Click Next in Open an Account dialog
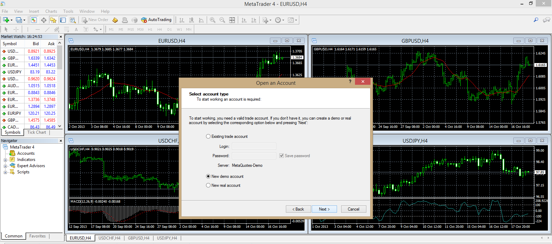This screenshot has height=244, width=552. pos(324,209)
